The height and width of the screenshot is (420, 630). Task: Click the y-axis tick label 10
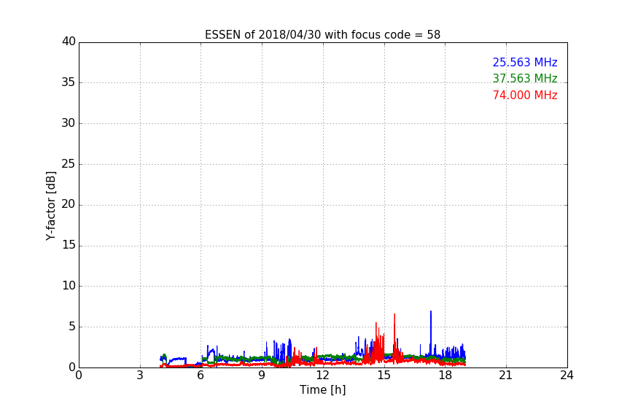point(69,286)
